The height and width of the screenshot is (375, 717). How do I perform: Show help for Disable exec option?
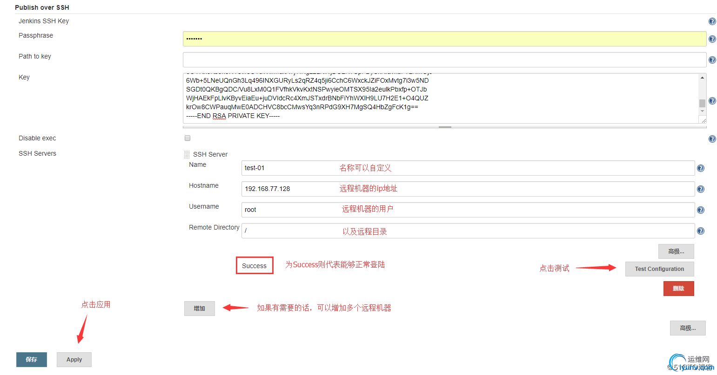712,139
